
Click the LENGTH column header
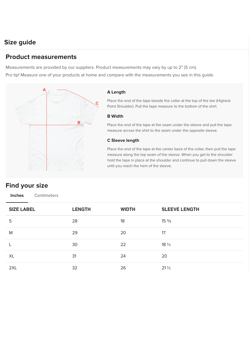[82, 209]
